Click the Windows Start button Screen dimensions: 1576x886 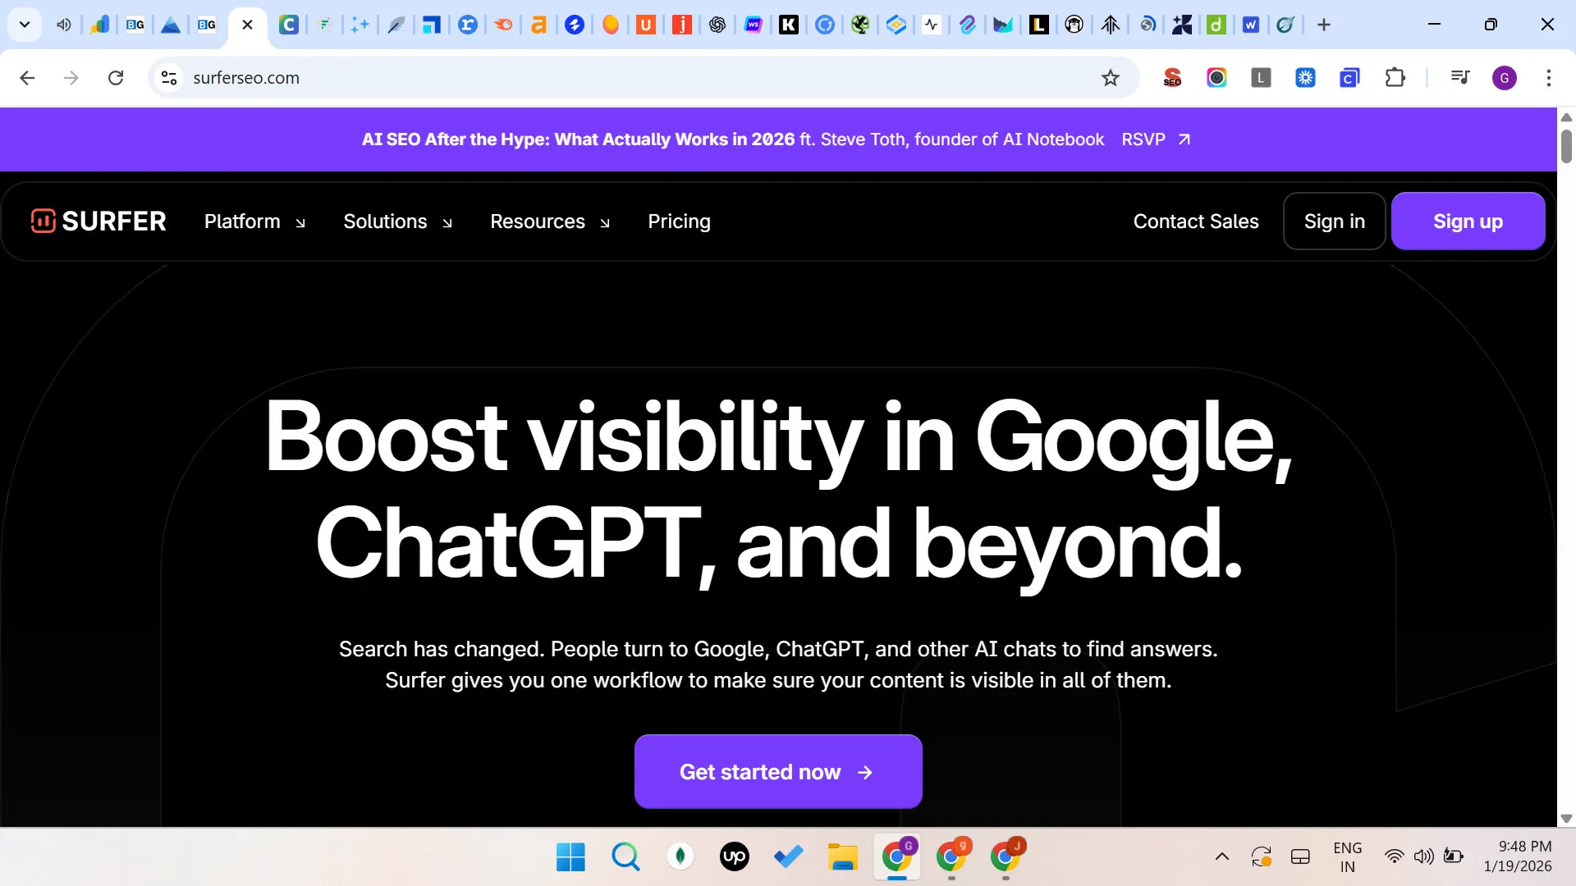(x=570, y=857)
